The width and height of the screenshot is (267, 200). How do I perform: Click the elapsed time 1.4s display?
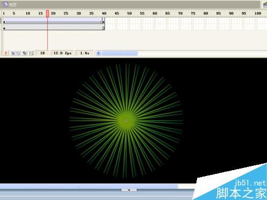[84, 53]
